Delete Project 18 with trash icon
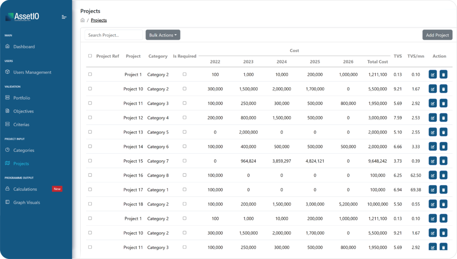 [x=443, y=204]
